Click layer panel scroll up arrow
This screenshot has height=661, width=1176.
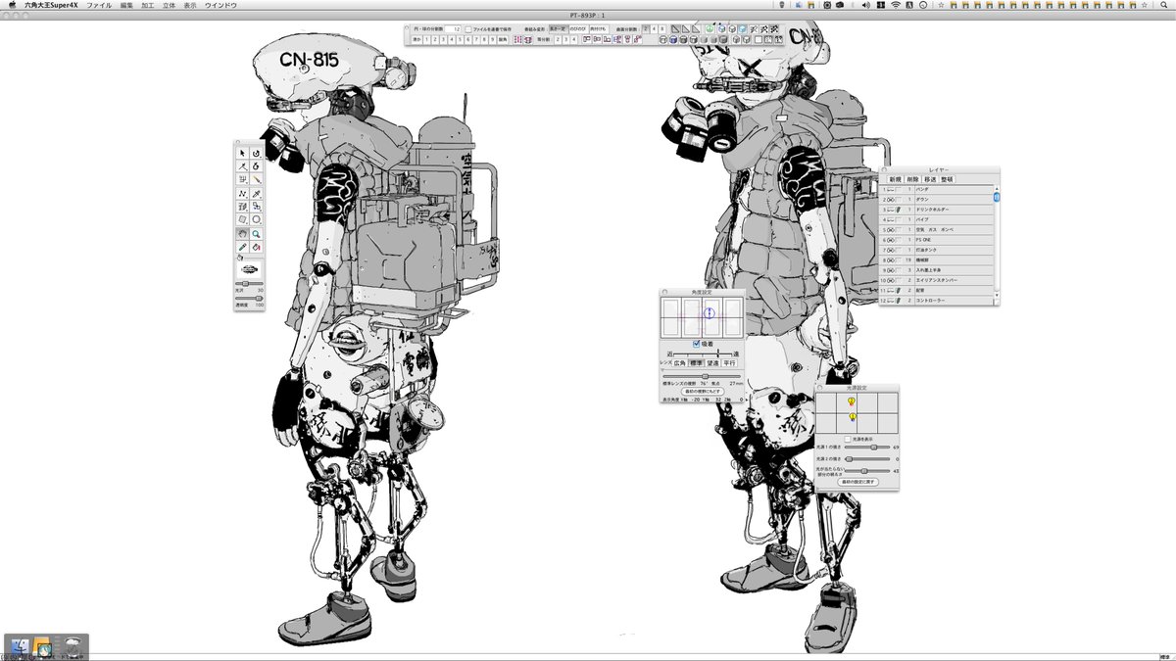[x=997, y=188]
